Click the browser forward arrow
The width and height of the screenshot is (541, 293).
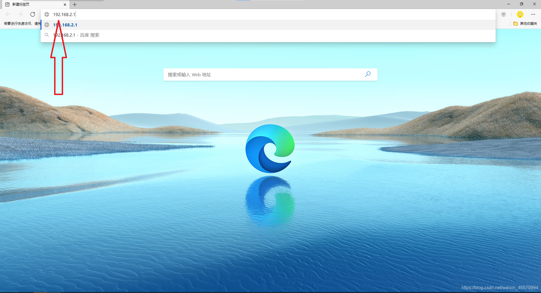20,14
